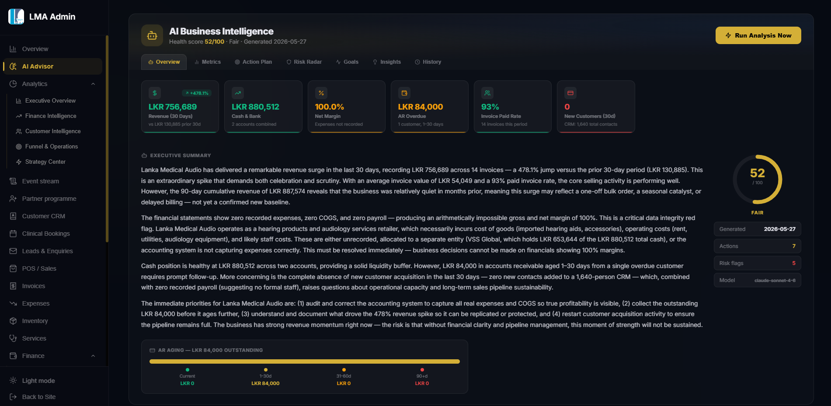The image size is (831, 406).
Task: Navigate to Leads & Enquiries
Action: click(x=47, y=251)
